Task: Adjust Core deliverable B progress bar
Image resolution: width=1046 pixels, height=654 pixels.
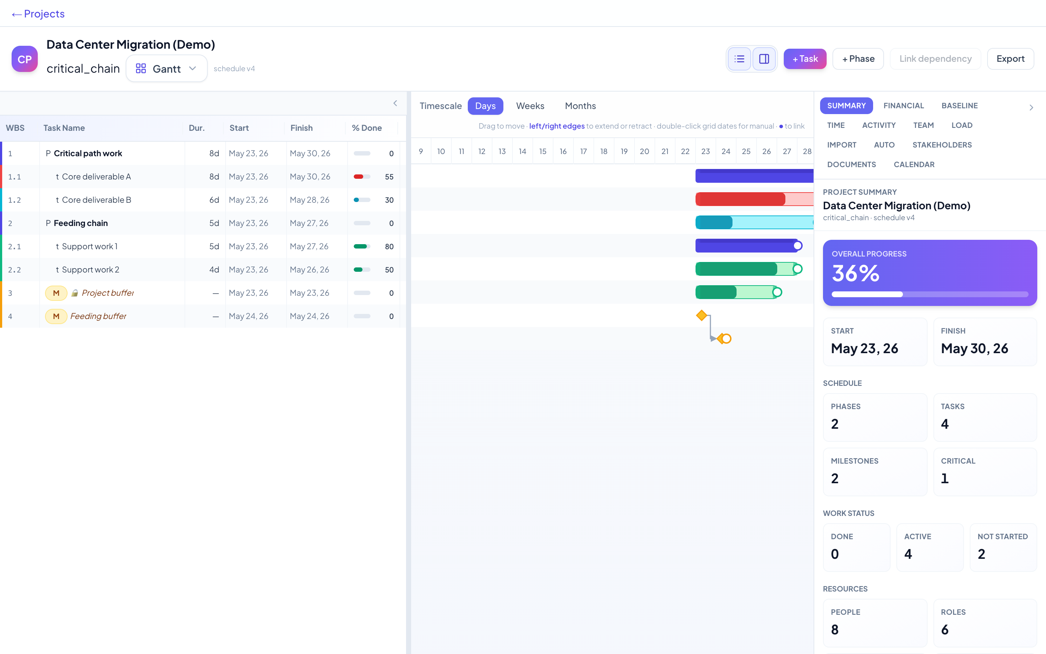Action: coord(362,200)
